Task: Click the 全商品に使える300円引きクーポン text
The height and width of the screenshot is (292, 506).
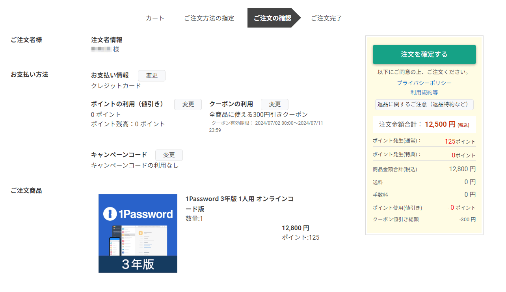Action: [x=259, y=115]
